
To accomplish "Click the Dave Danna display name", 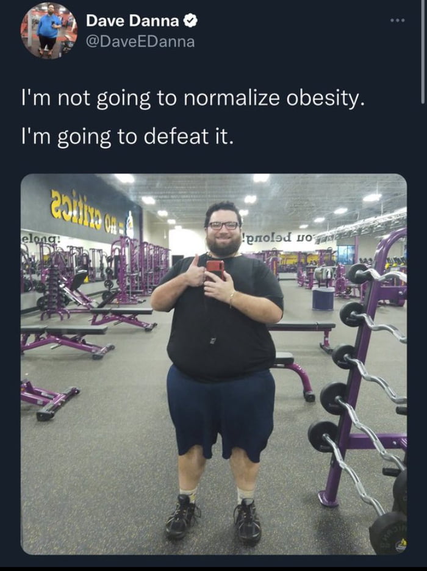I will tap(132, 21).
